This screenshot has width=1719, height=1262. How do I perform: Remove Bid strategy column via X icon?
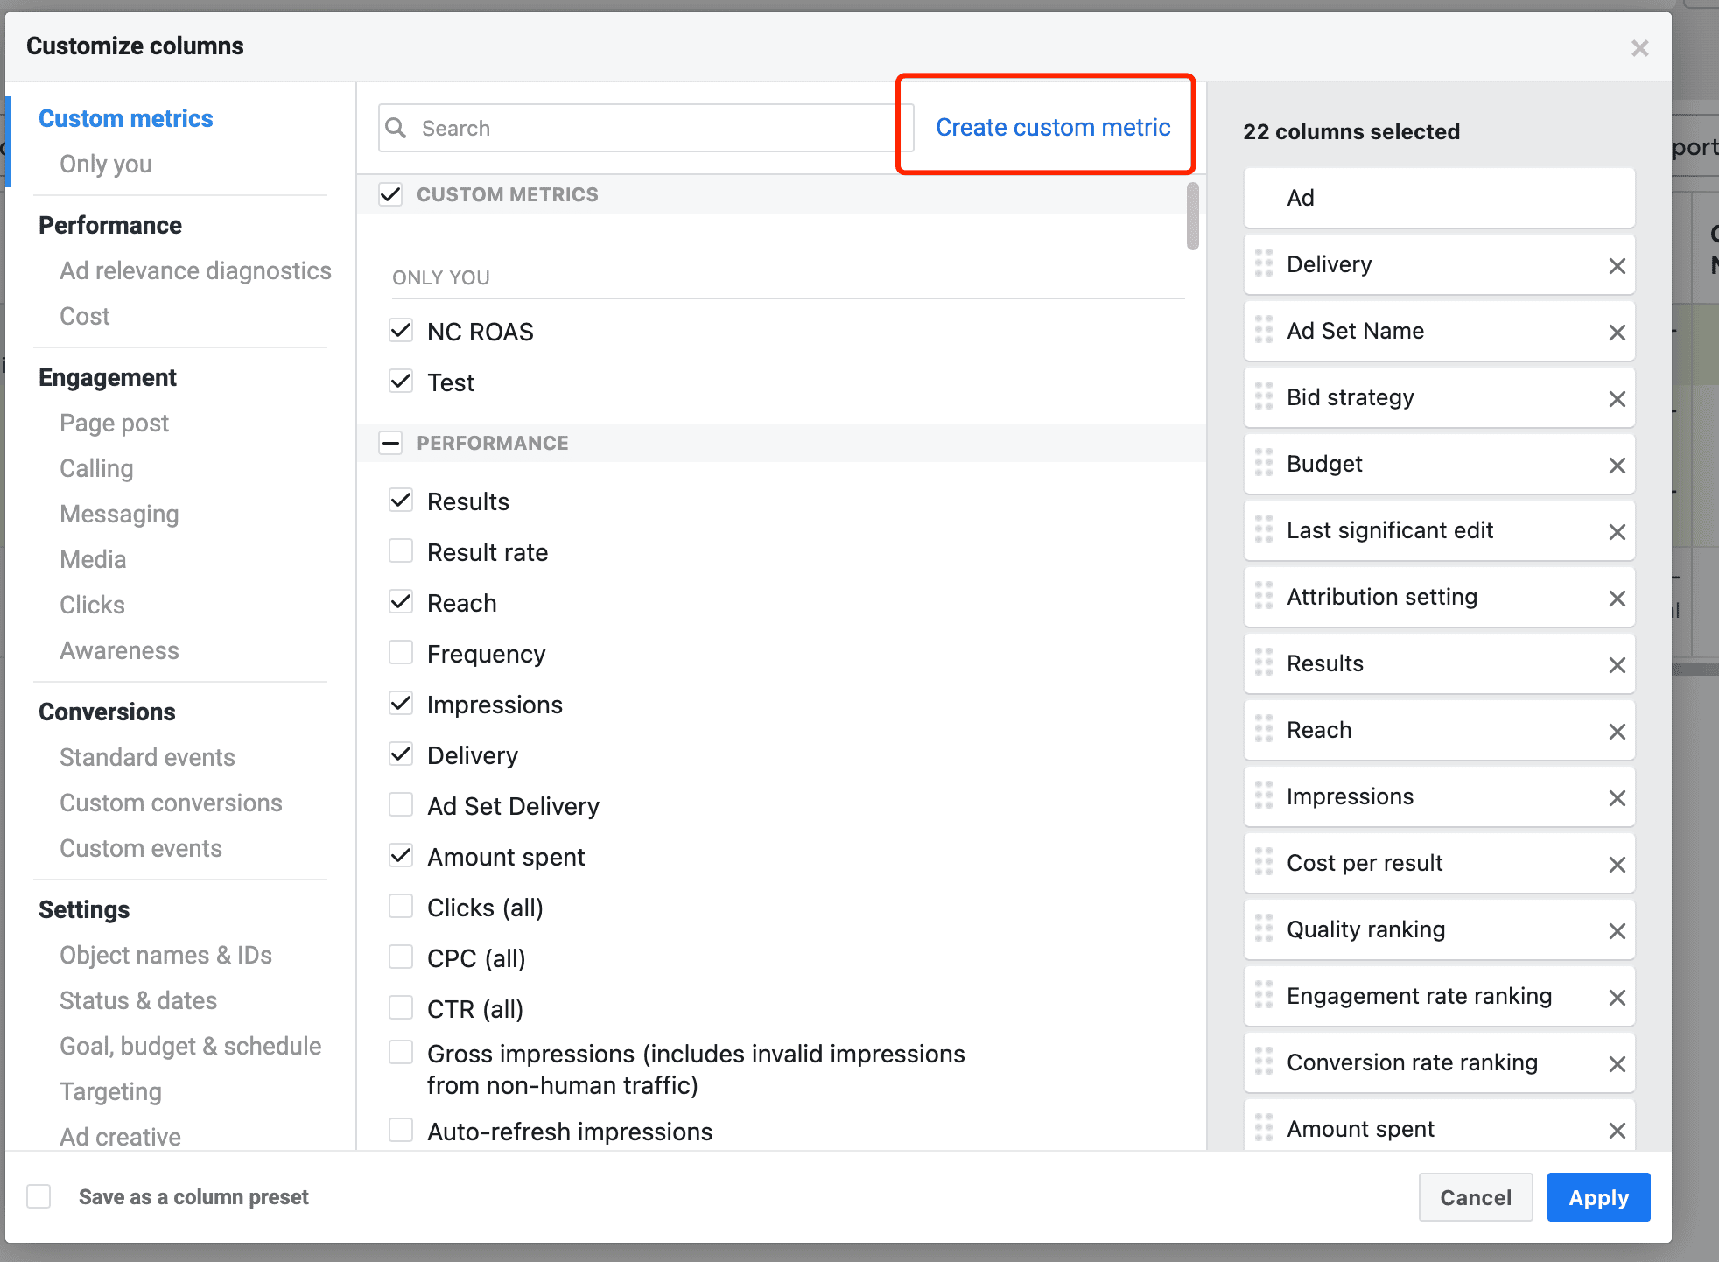click(1617, 399)
